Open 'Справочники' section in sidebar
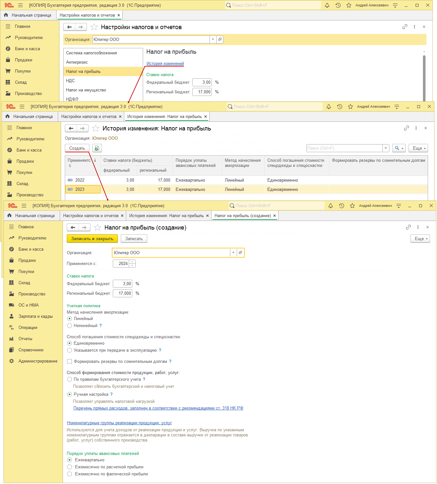Viewport: 437px width, 484px height. pyautogui.click(x=31, y=350)
